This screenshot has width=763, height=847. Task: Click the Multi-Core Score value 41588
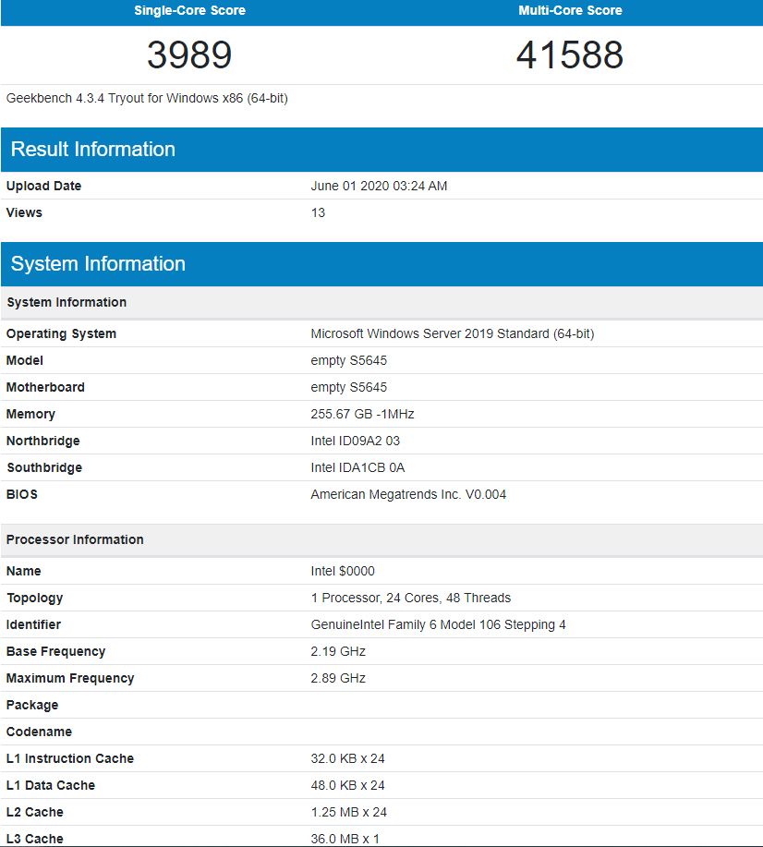click(570, 55)
